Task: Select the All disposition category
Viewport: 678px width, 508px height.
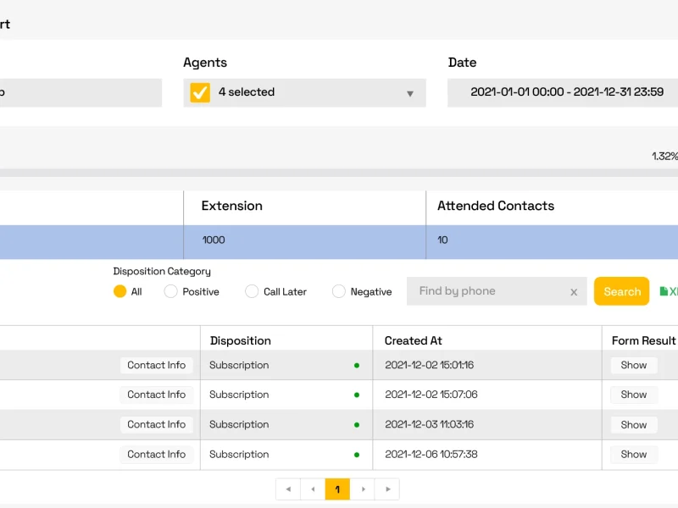Action: click(119, 291)
